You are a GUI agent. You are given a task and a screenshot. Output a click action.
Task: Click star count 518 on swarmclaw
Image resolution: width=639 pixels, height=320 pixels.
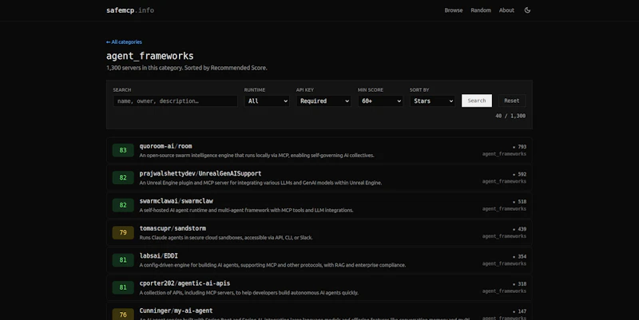tap(520, 202)
